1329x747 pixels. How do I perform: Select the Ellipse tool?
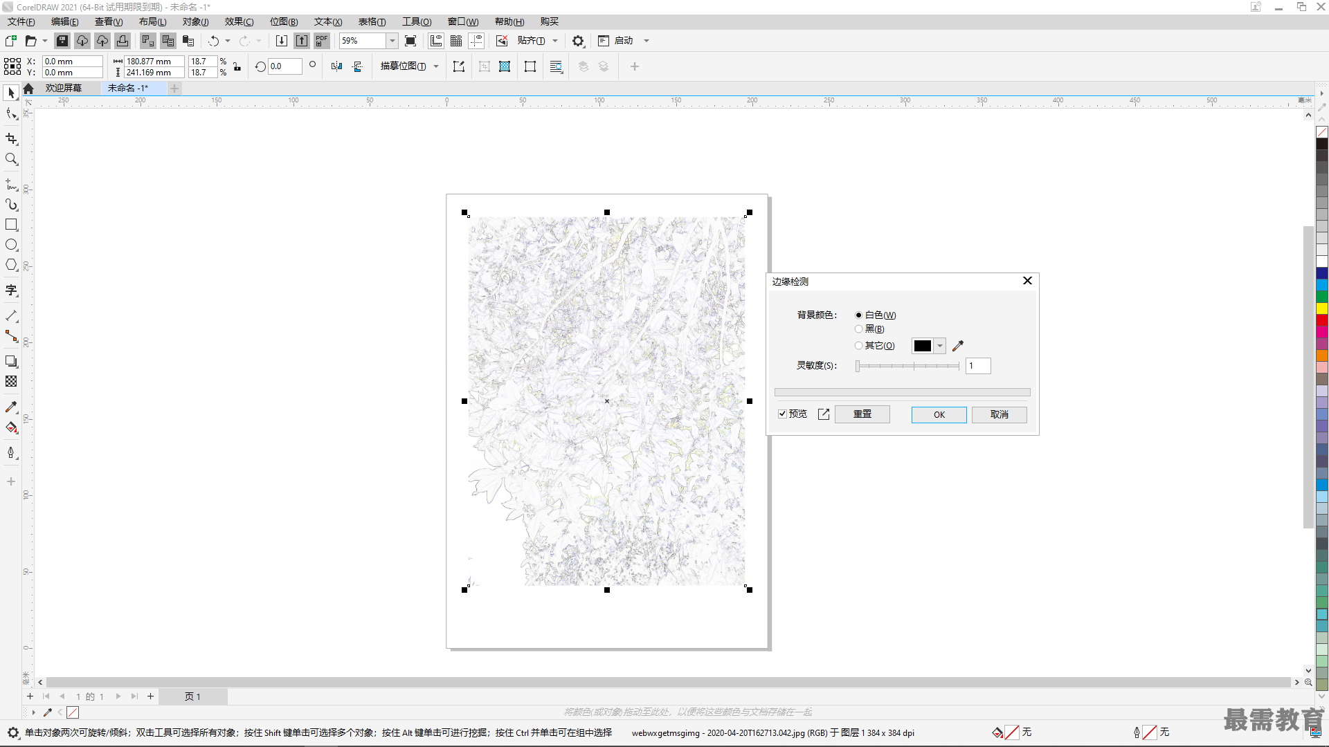(11, 245)
